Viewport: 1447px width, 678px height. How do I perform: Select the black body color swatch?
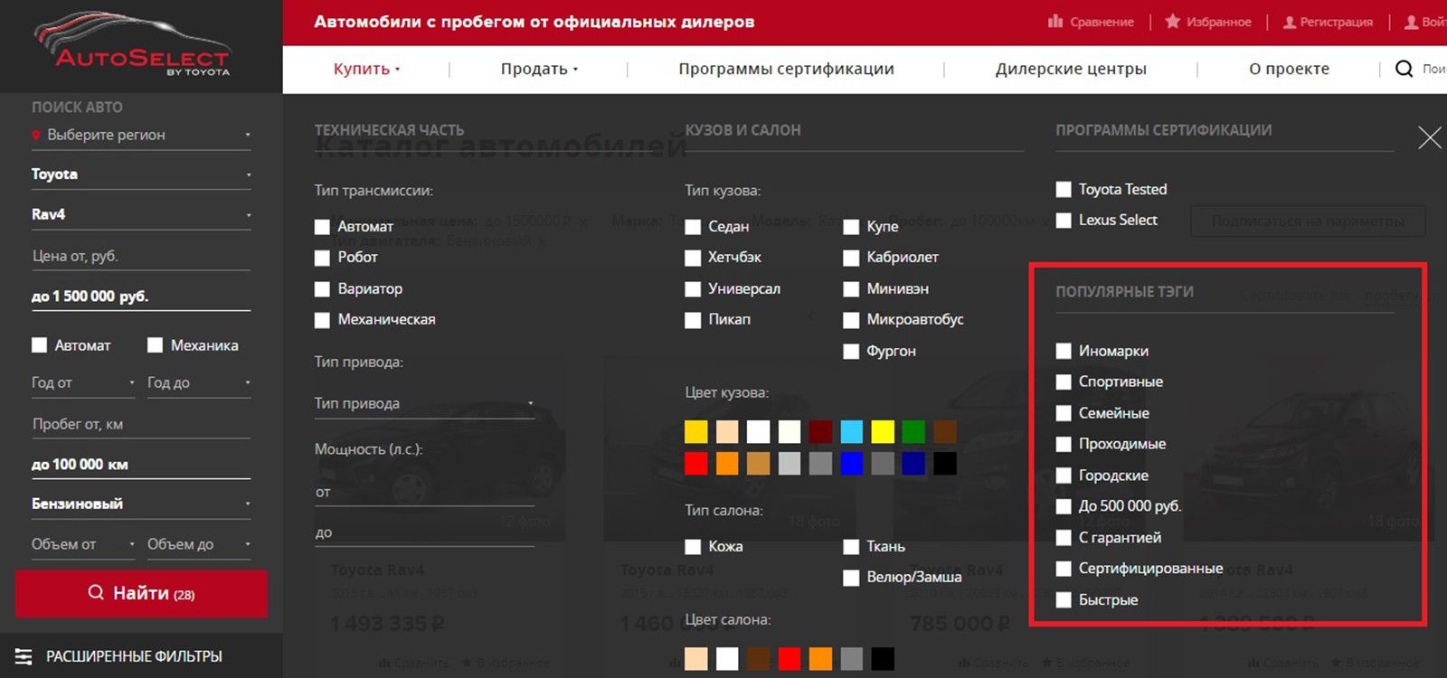pyautogui.click(x=945, y=464)
